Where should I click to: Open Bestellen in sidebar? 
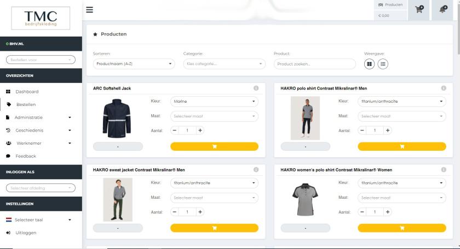pos(41,104)
